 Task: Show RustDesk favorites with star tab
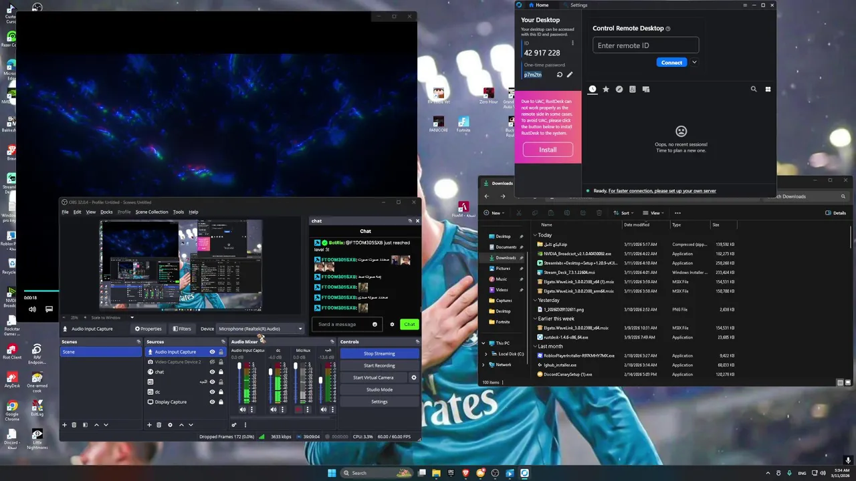pos(606,89)
